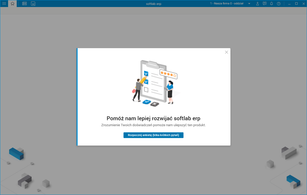This screenshot has width=307, height=195.
Task: Go to the Home tab icon
Action: pyautogui.click(x=13, y=4)
